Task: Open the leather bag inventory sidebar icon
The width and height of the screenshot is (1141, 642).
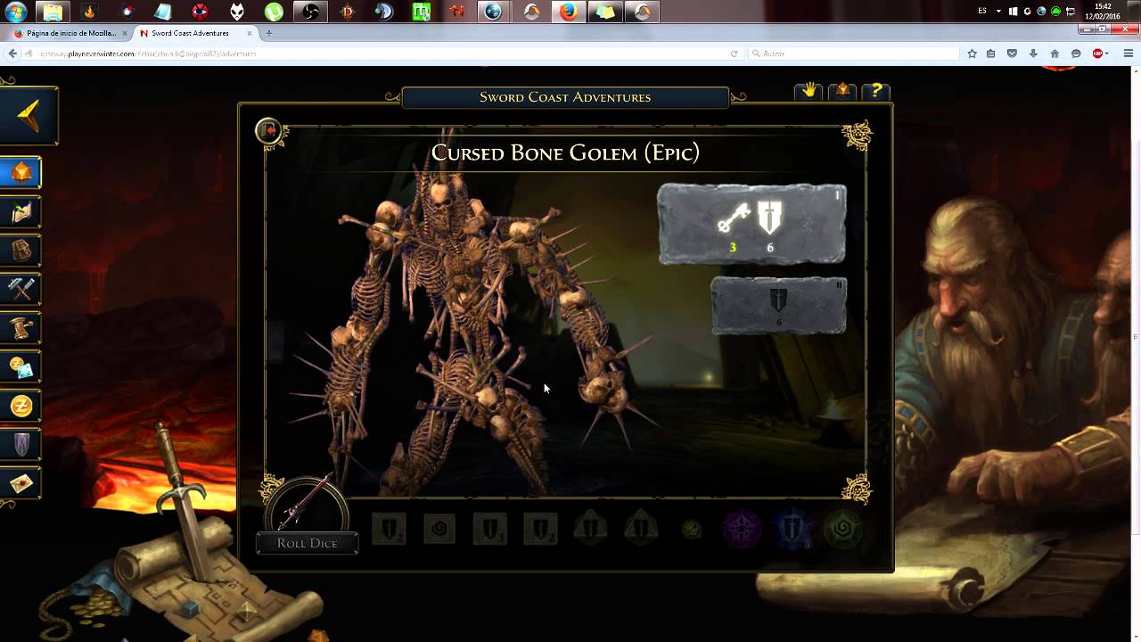Action: tap(21, 251)
